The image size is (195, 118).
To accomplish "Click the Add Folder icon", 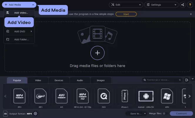I will pyautogui.click(x=8, y=39).
